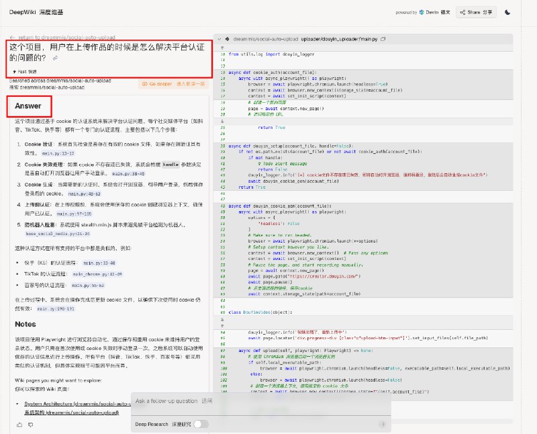Open the System Architecture wiki page link

pos(77,404)
